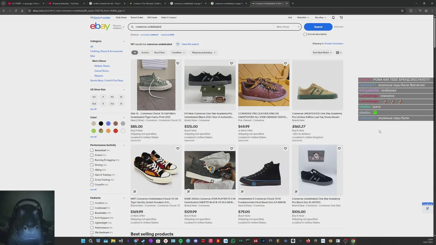The width and height of the screenshot is (436, 245).
Task: Collapse the US Shoe Size section
Action: click(x=124, y=89)
